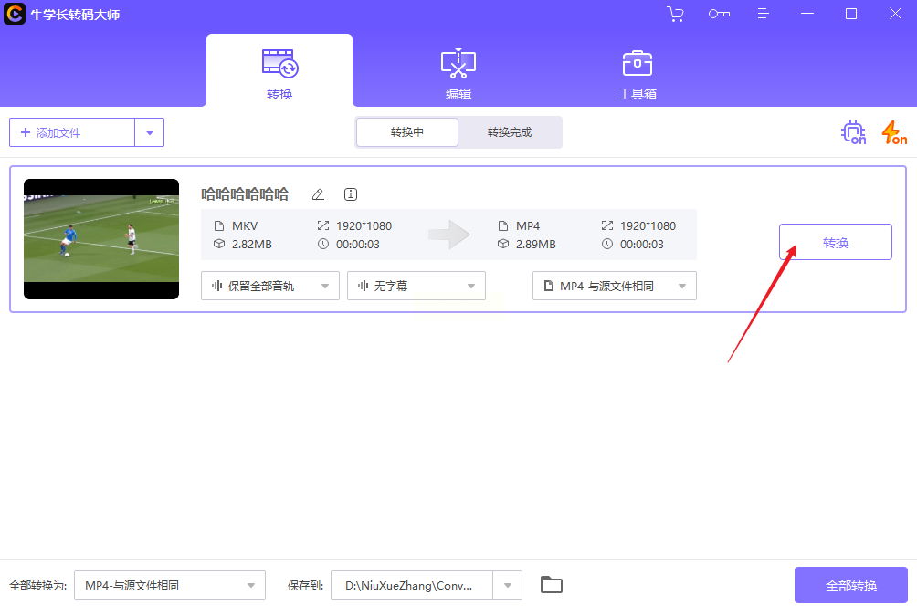
Task: Open the file's MP4-与源文件相同 format dropdown
Action: click(x=615, y=286)
